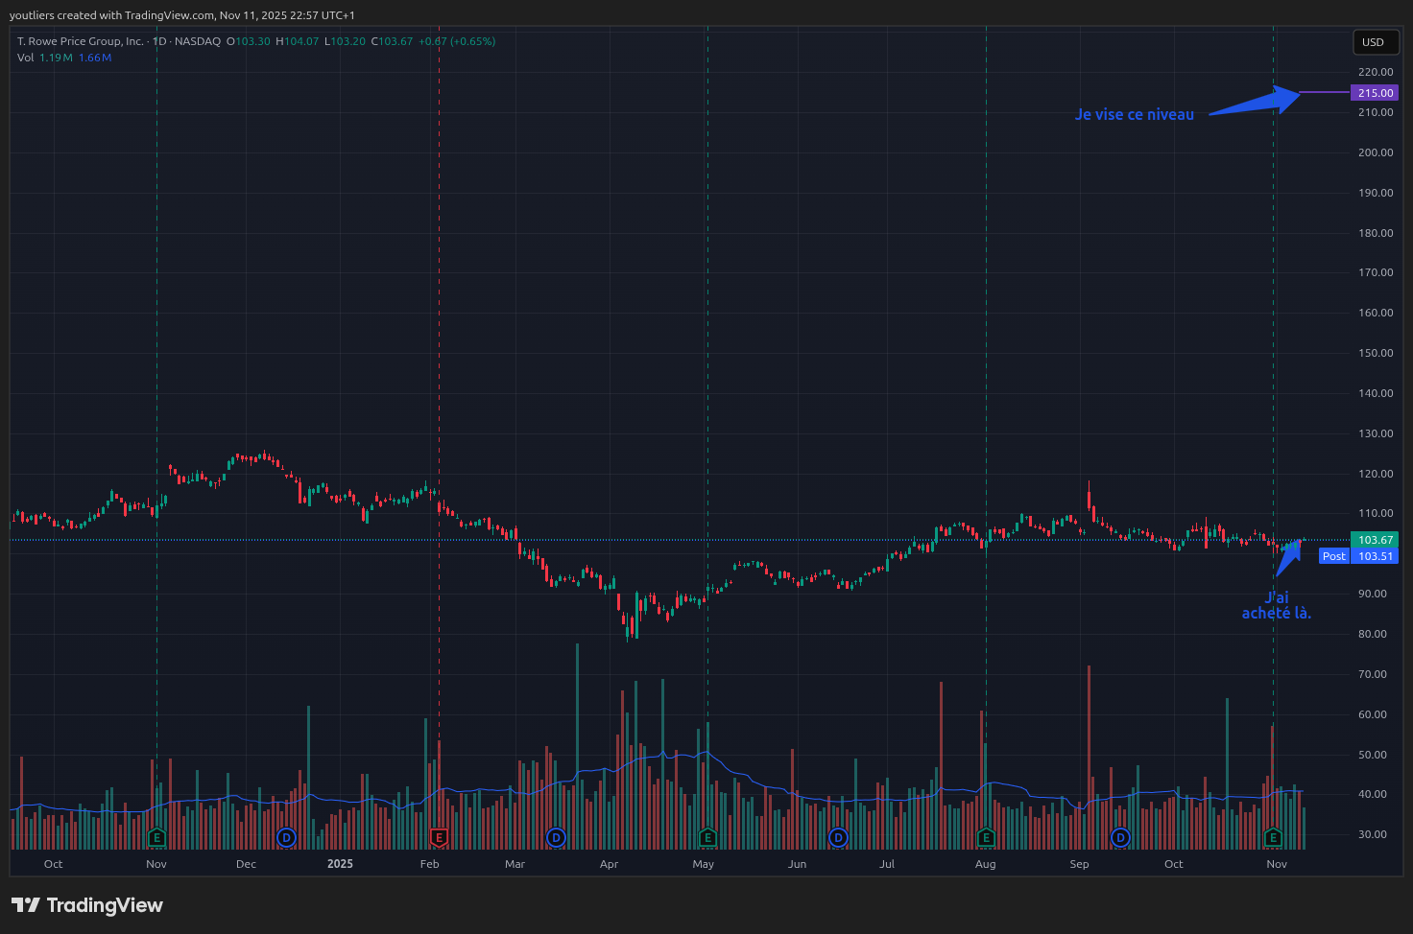
Task: Click the T. Rowe Price Group symbol title
Action: point(81,41)
